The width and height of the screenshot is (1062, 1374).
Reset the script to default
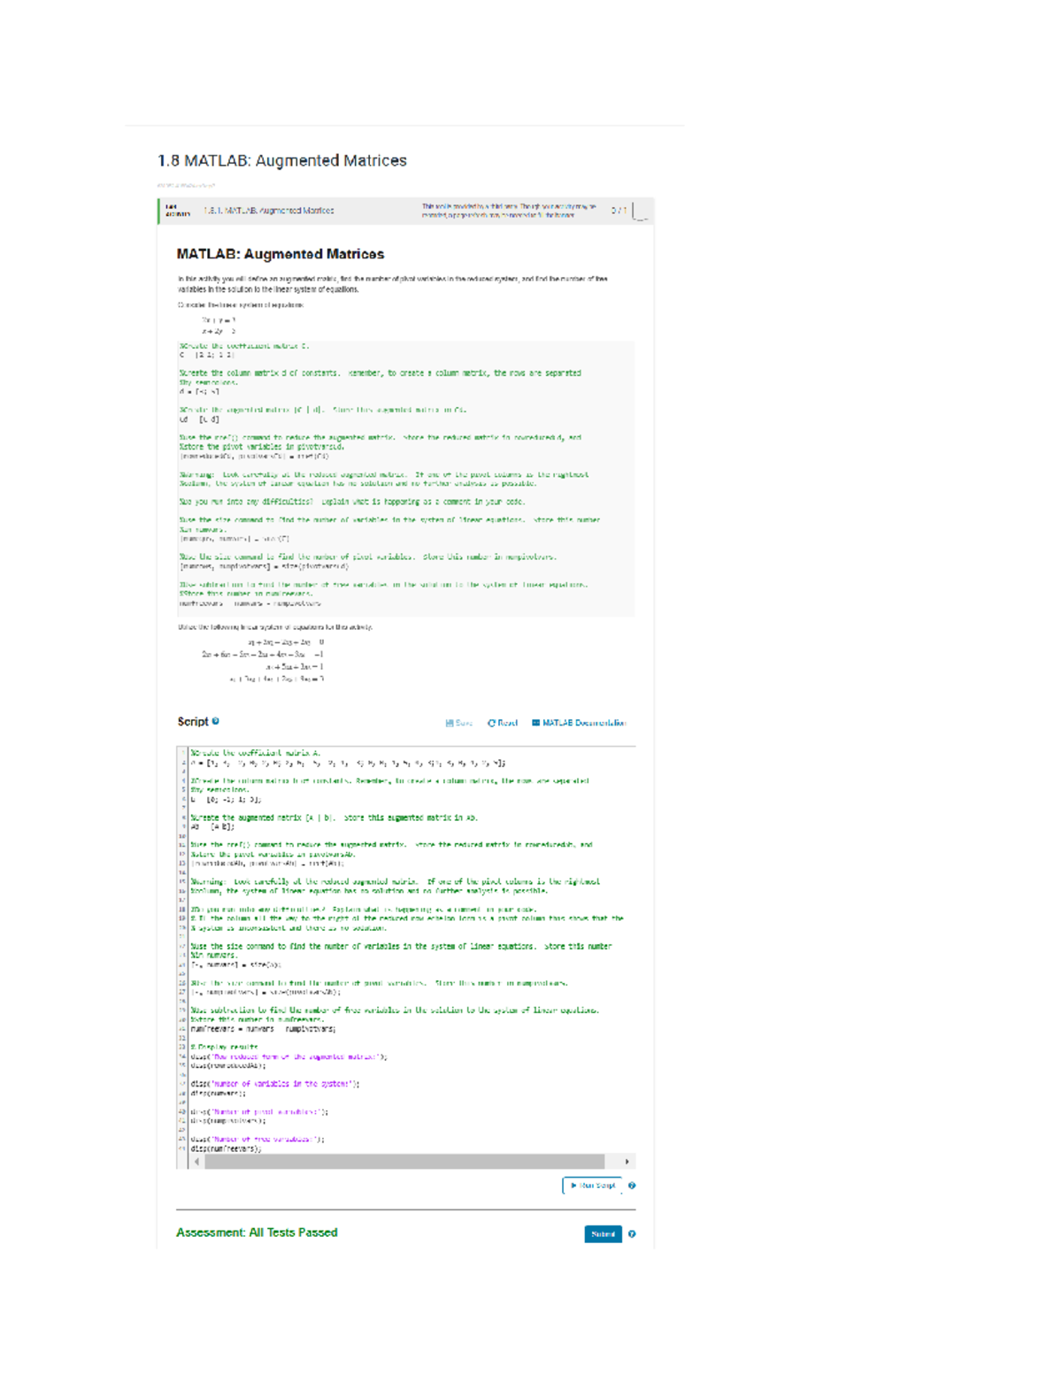point(502,723)
